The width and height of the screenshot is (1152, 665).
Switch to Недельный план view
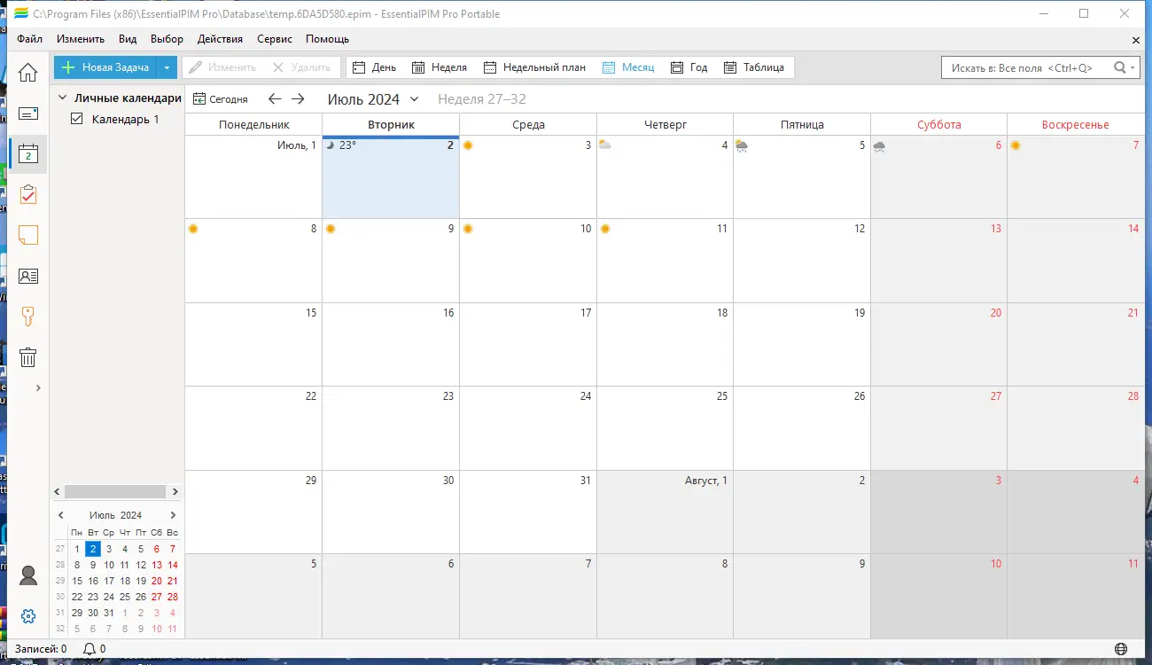(x=534, y=67)
